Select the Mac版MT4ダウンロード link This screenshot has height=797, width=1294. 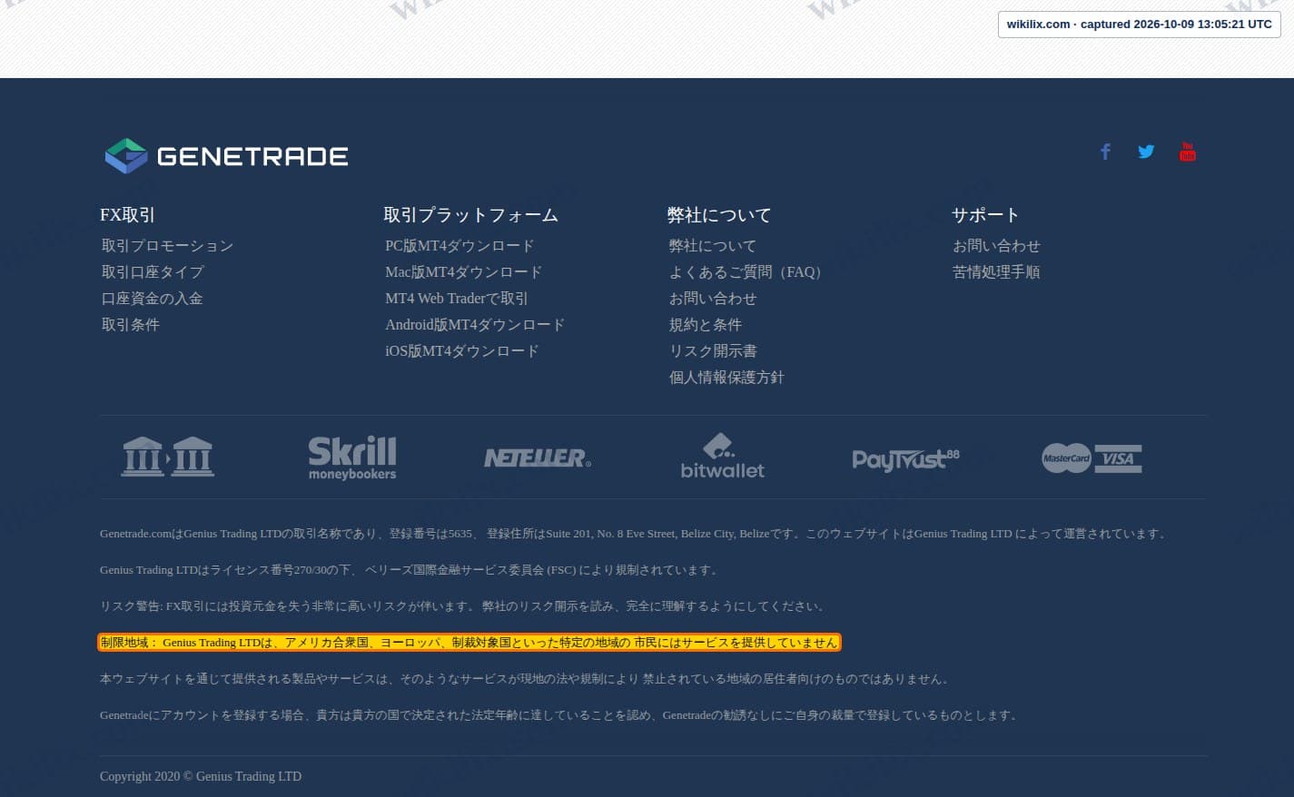point(463,272)
